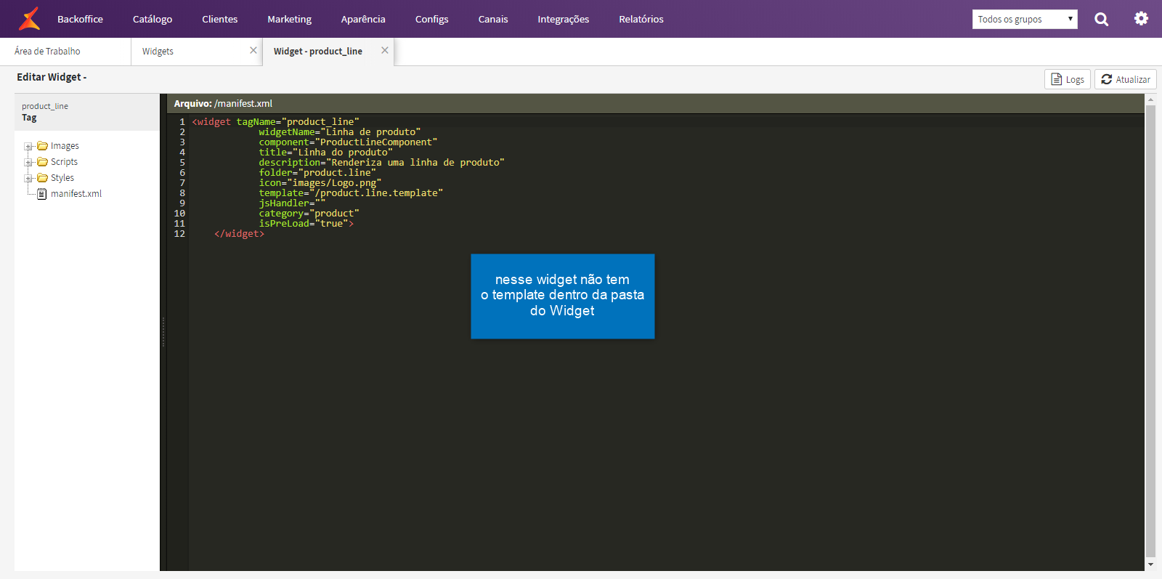Click line number 12 in the gutter

pyautogui.click(x=179, y=234)
